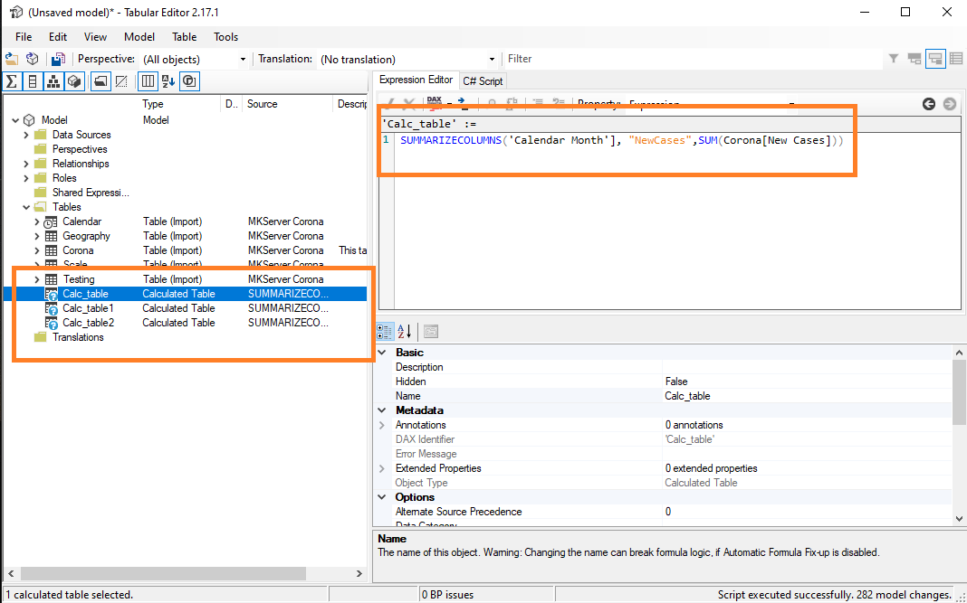The height and width of the screenshot is (603, 967).
Task: Select the Calc_table2 calculated table
Action: [88, 323]
